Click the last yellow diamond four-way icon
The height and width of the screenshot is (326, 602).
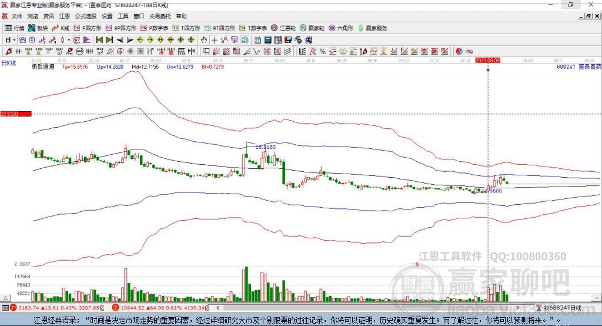click(191, 40)
